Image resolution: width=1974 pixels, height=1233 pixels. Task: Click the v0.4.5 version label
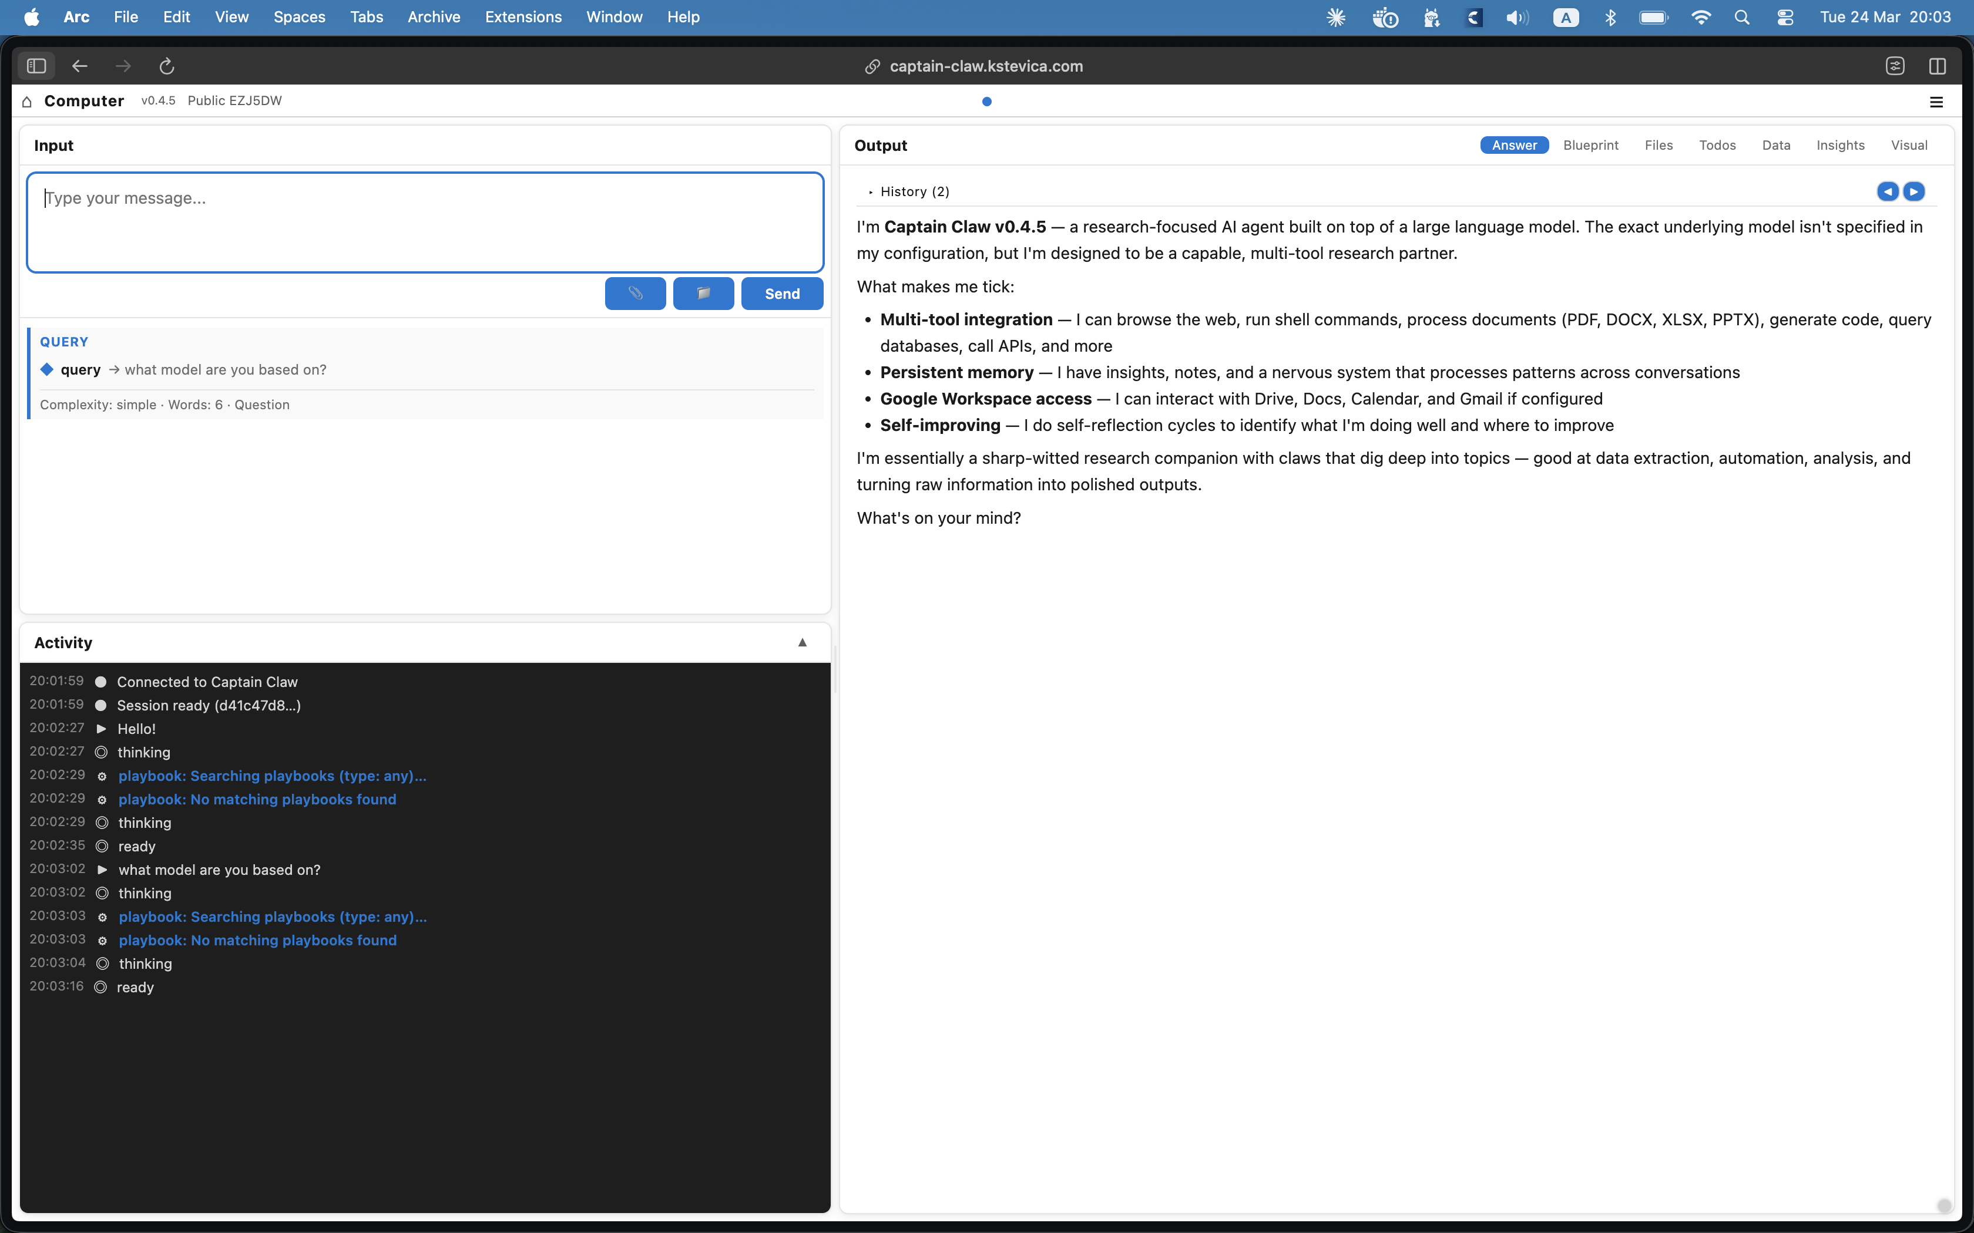click(158, 101)
